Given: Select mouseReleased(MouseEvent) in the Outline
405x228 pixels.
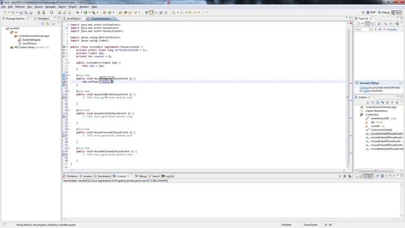Looking at the screenshot, I should pos(387,149).
